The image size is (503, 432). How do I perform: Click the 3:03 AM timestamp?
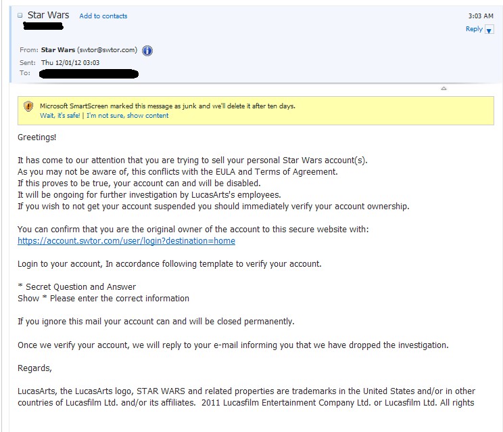coord(481,16)
